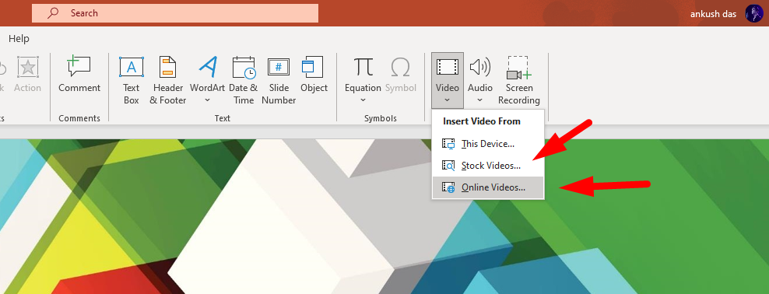Insert a Text Box
Image resolution: width=769 pixels, height=294 pixels.
pos(132,81)
